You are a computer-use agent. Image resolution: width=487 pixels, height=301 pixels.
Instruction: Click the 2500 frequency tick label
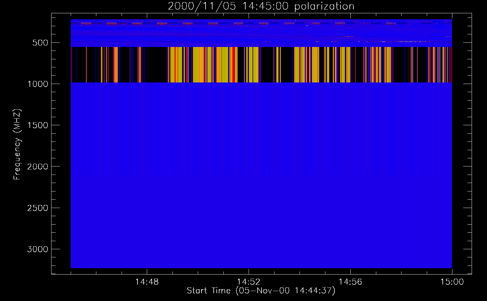point(38,208)
